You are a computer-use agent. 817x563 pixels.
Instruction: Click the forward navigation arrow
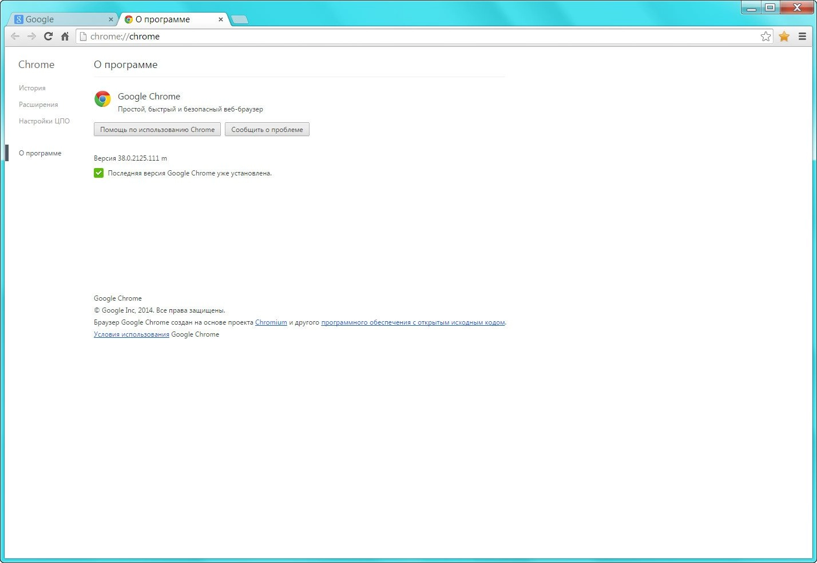[x=32, y=37]
